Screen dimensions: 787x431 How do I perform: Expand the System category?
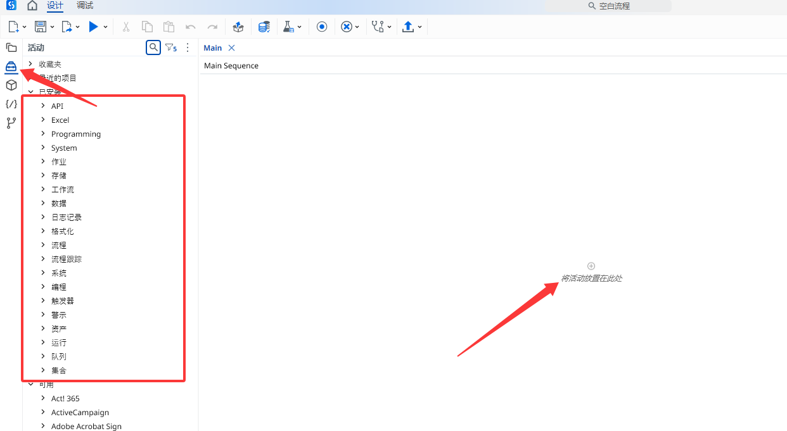pos(43,147)
